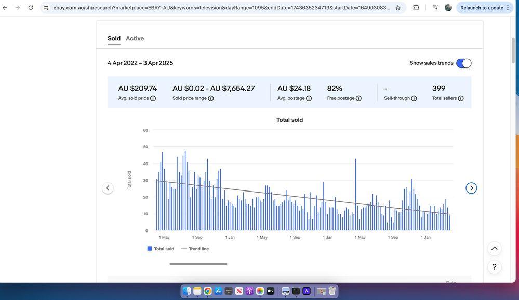Open Terminal from the Dock
Image resolution: width=519 pixels, height=300 pixels.
pos(296,291)
